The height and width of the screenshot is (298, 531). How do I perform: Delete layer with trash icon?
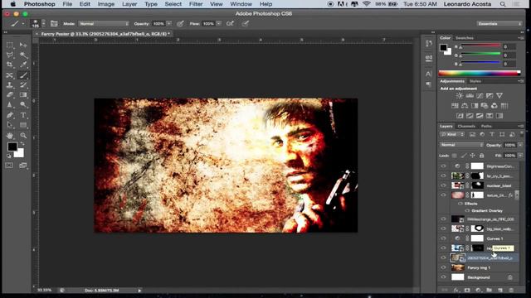pyautogui.click(x=511, y=291)
